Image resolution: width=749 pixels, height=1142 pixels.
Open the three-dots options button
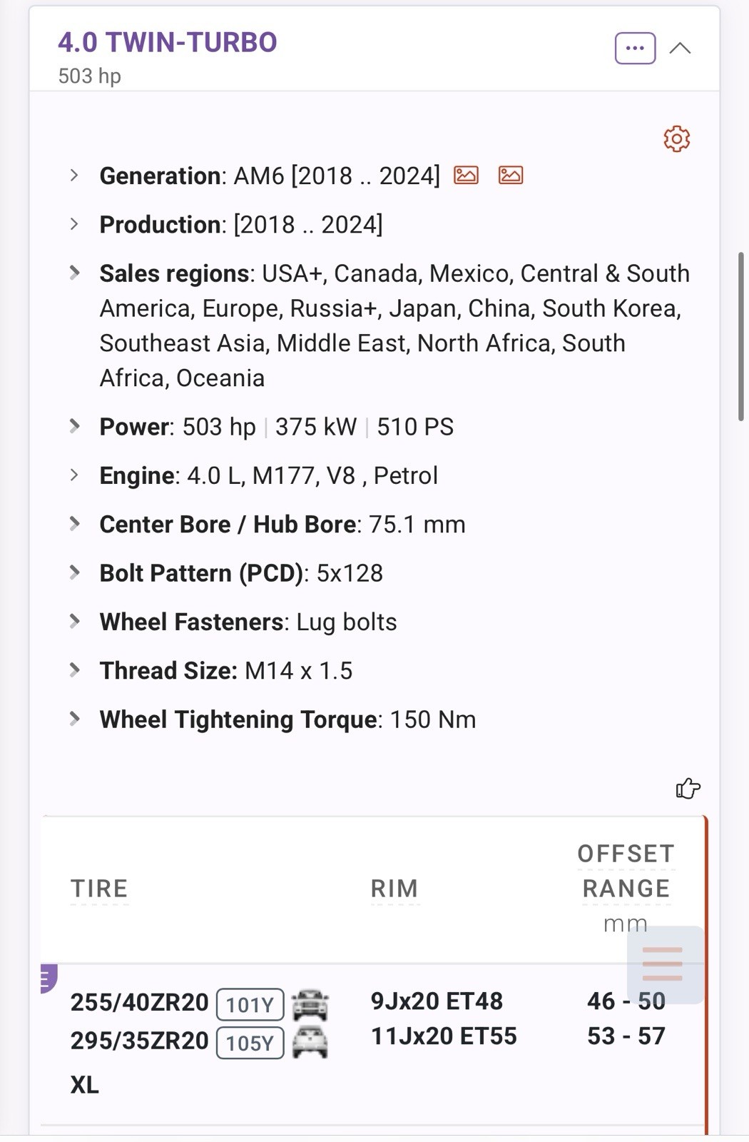point(635,49)
